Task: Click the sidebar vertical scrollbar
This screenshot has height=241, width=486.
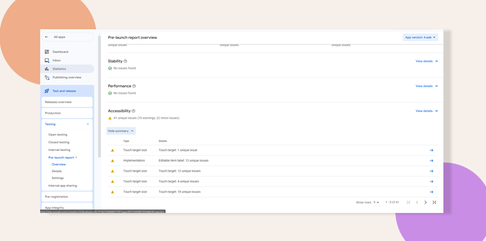Action: [x=100, y=97]
